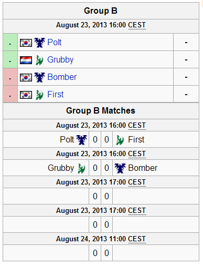Click the South Korea flag beside Polt

[x=26, y=43]
